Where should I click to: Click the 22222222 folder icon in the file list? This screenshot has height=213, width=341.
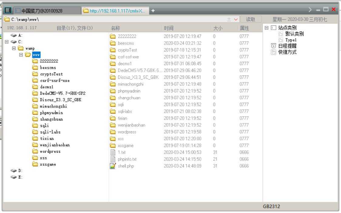(113, 36)
